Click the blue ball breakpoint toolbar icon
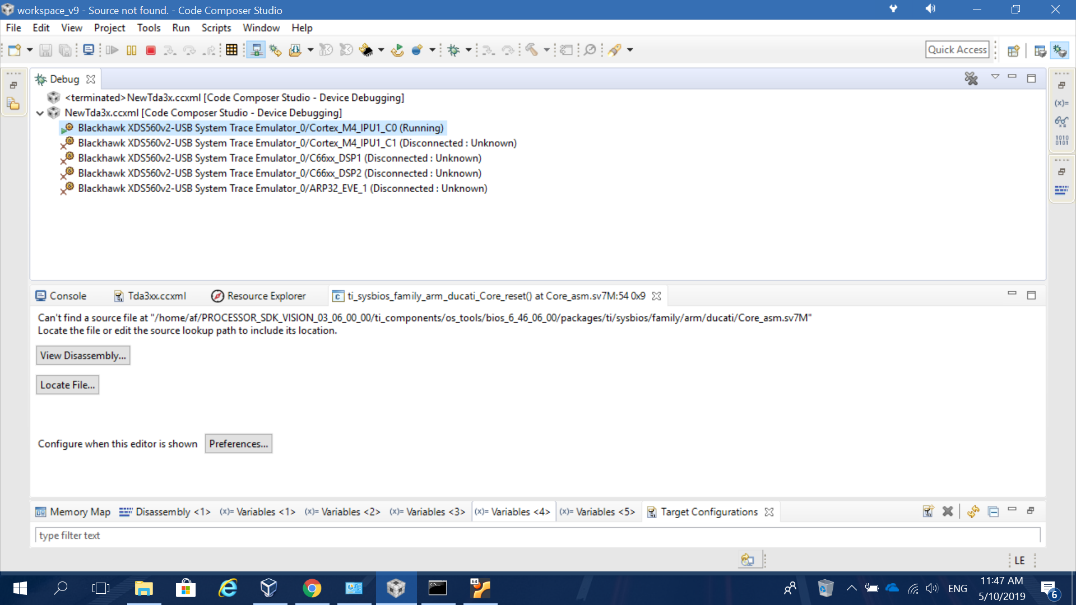Image resolution: width=1076 pixels, height=605 pixels. click(417, 50)
